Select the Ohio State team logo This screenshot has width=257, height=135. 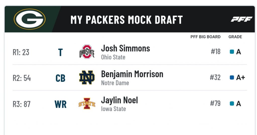87,52
